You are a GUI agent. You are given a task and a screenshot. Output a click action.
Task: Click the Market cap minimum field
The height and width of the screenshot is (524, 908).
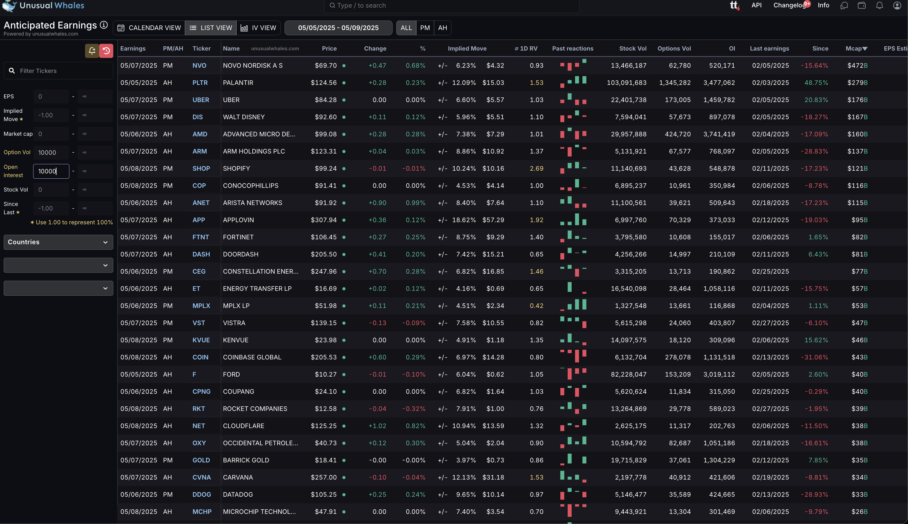[x=51, y=134]
